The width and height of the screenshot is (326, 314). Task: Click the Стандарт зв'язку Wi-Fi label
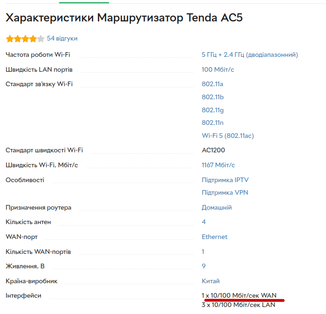(x=39, y=84)
